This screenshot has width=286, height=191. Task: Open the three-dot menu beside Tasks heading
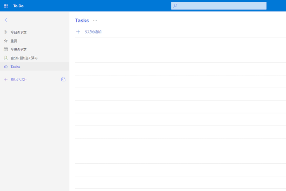95,21
